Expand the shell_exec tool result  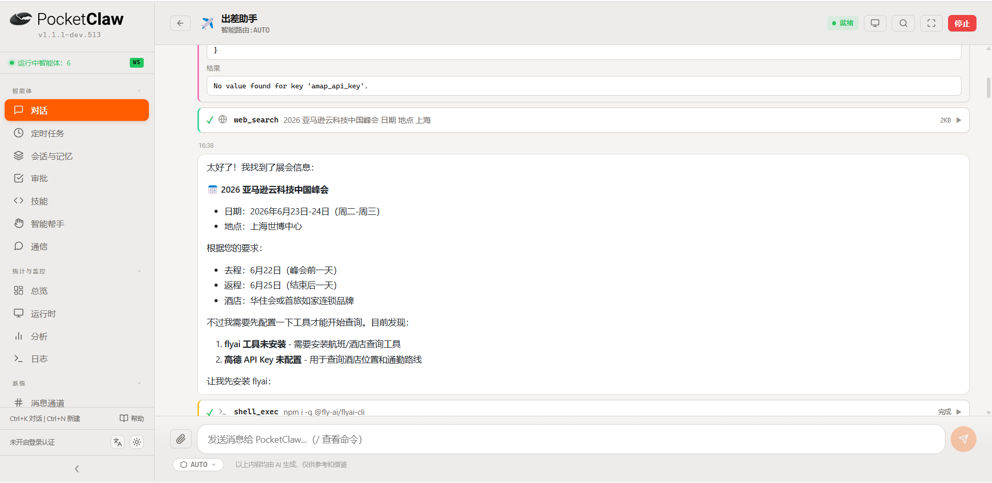tap(959, 412)
